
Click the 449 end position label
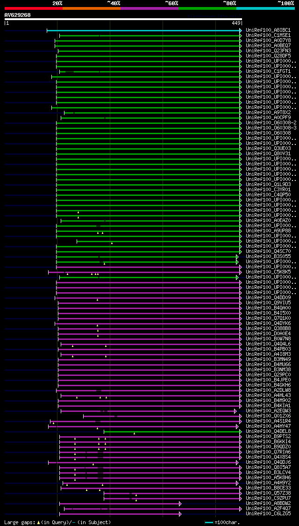pos(235,23)
